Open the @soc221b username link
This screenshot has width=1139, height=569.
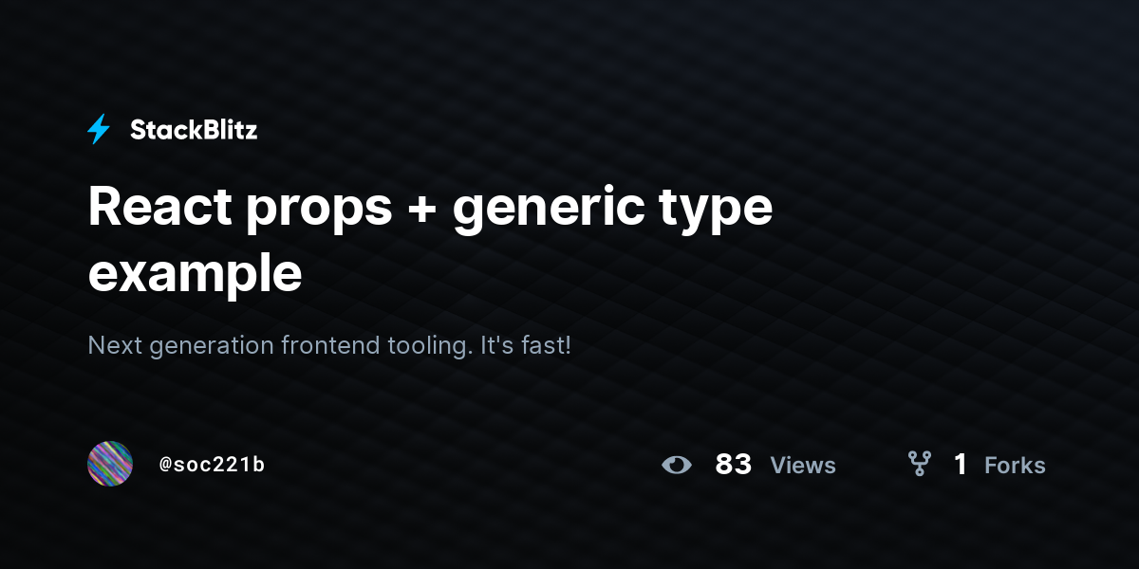coord(212,465)
